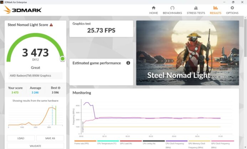Click the 25.73 FPS graphics test value
The height and width of the screenshot is (149, 247).
(x=101, y=31)
